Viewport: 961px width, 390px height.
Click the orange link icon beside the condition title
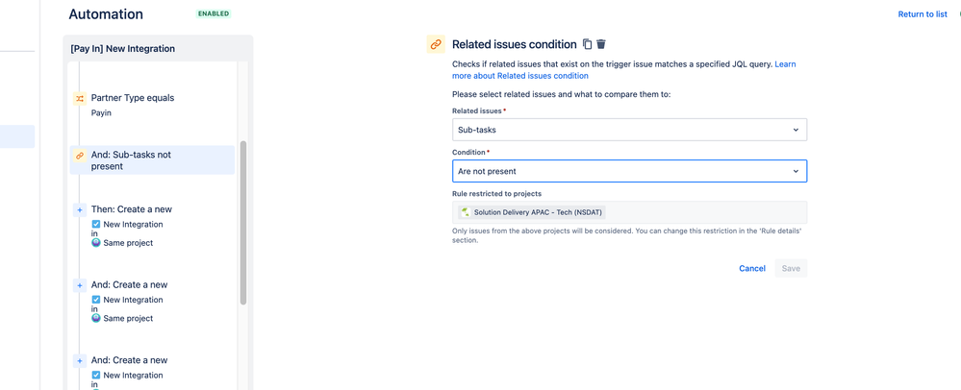click(436, 44)
